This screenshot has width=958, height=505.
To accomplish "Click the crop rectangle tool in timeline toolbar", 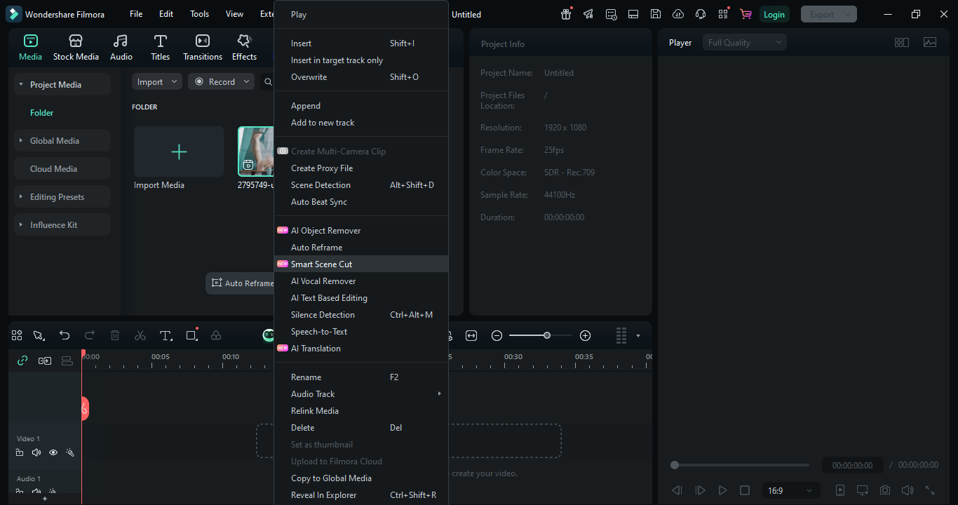I will 191,336.
